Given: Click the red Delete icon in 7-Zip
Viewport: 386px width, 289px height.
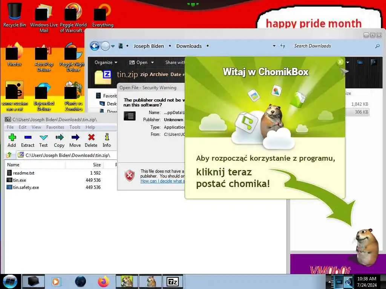Looking at the screenshot, I should 91,140.
